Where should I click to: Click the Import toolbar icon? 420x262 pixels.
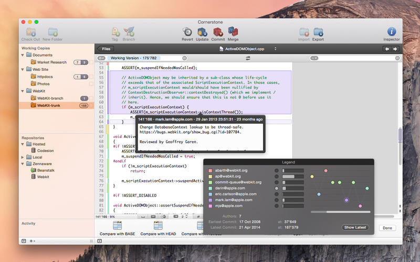click(x=304, y=32)
